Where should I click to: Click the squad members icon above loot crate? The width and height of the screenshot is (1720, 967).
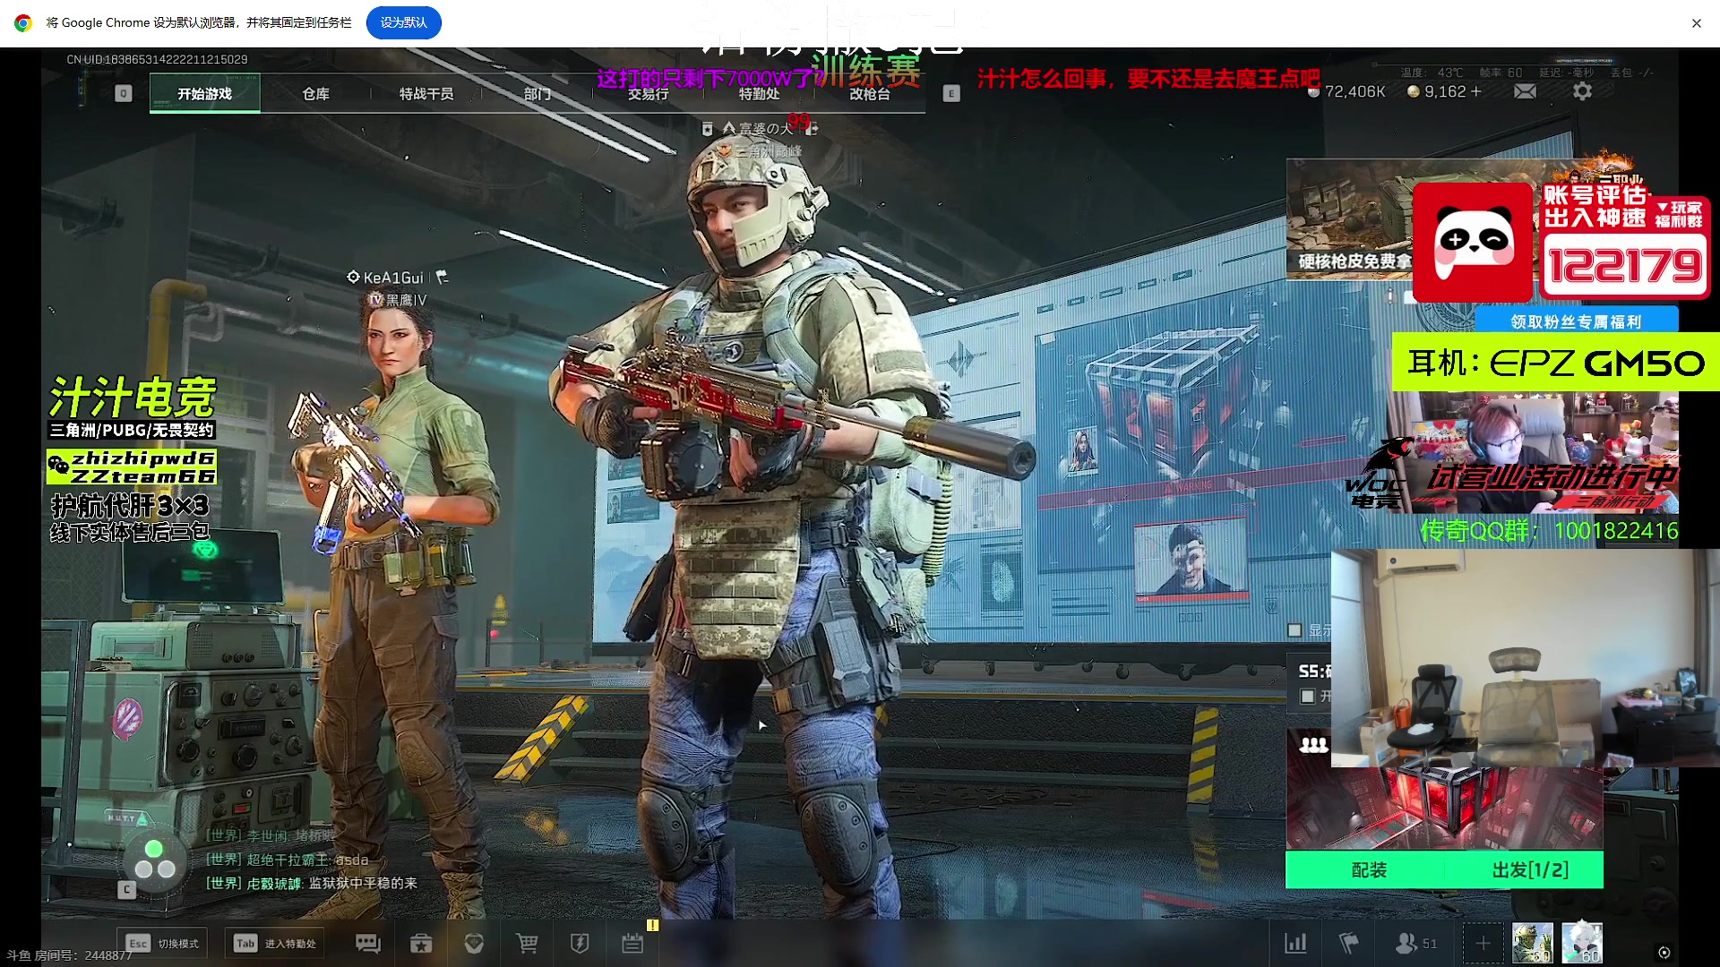[x=1314, y=744]
